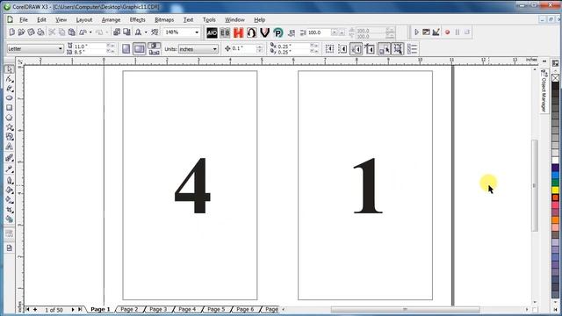Click the Undo icon
Screen dimensions: 562x316
pyautogui.click(x=83, y=32)
